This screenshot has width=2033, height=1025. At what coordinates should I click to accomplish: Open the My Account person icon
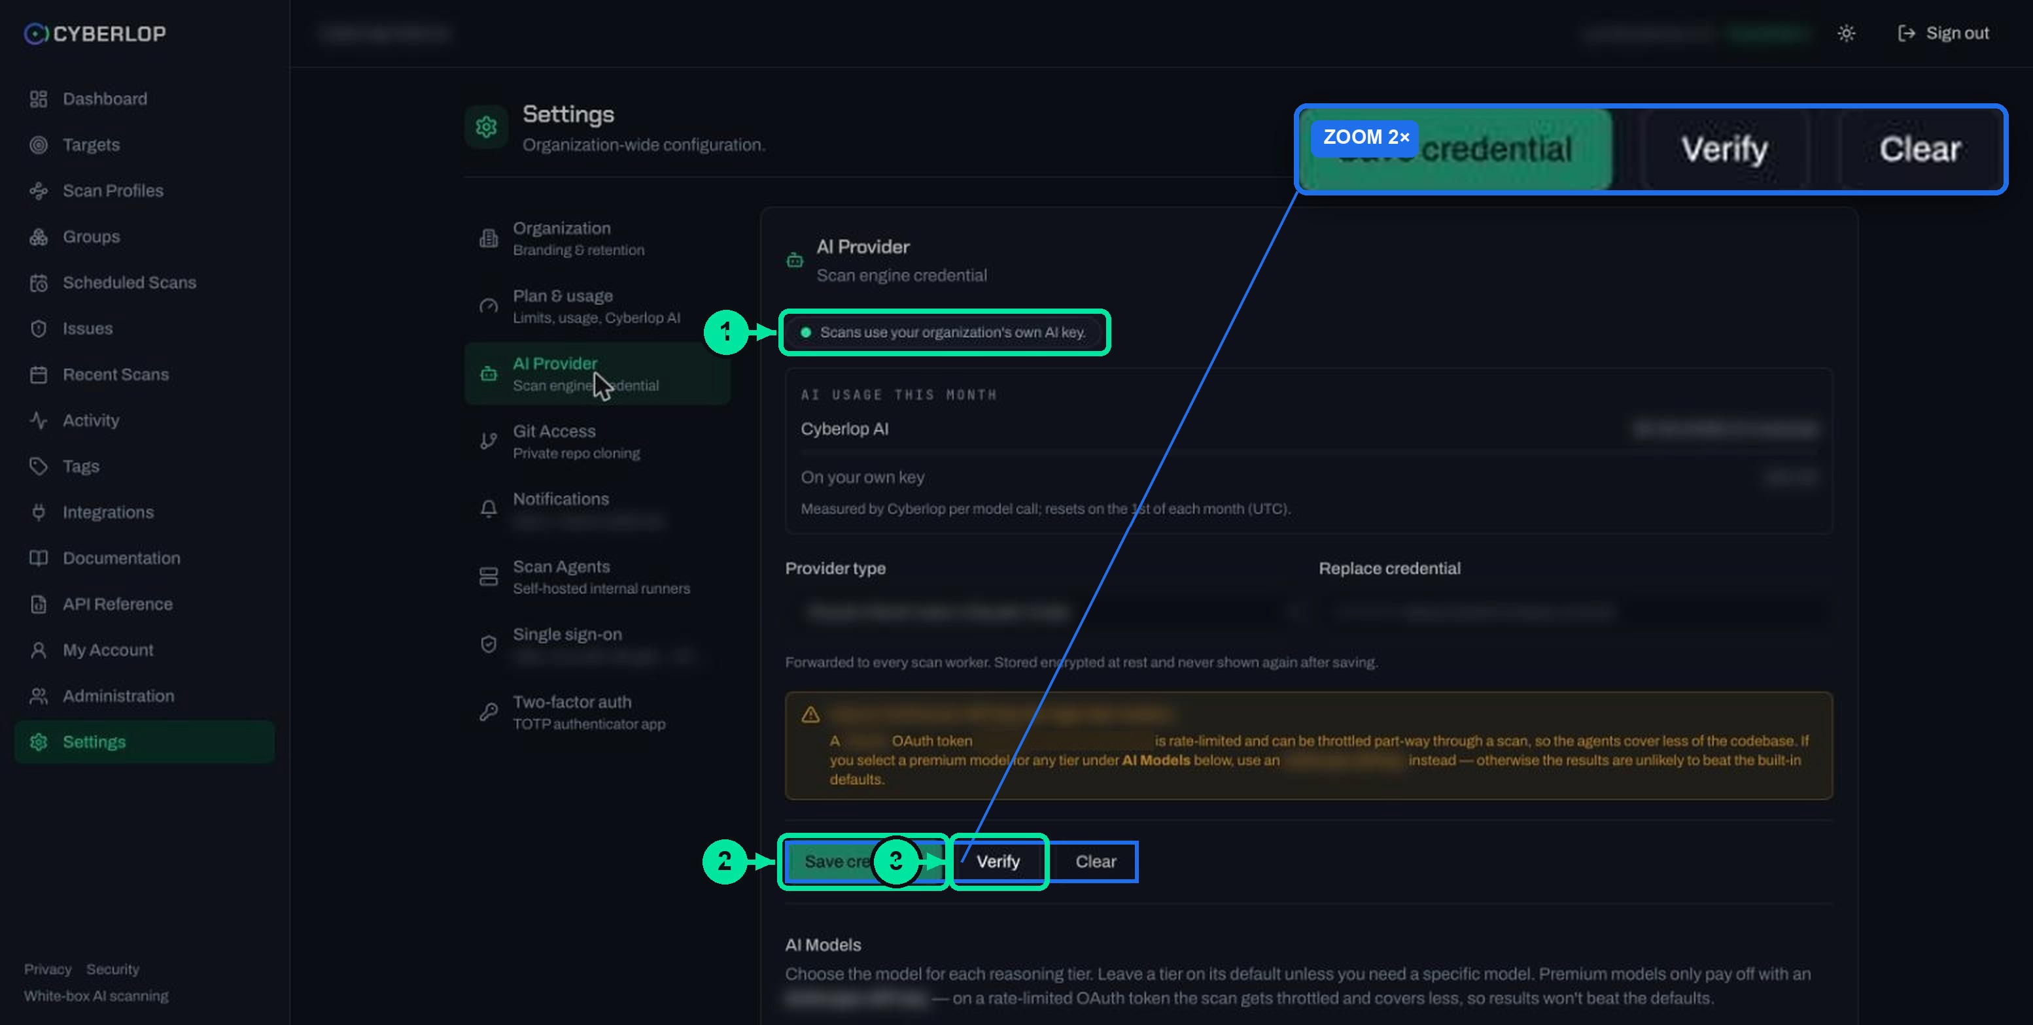(x=38, y=650)
